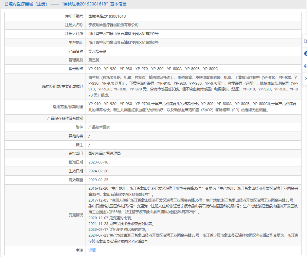This screenshot has height=257, width=307.
Task: Click the 适用范围/预期用途 row label
Action: pyautogui.click(x=68, y=107)
